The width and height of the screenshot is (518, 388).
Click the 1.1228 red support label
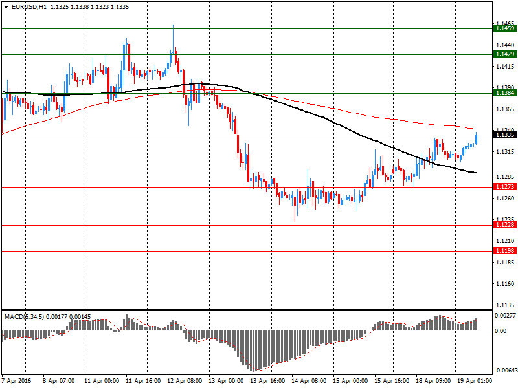pyautogui.click(x=505, y=224)
